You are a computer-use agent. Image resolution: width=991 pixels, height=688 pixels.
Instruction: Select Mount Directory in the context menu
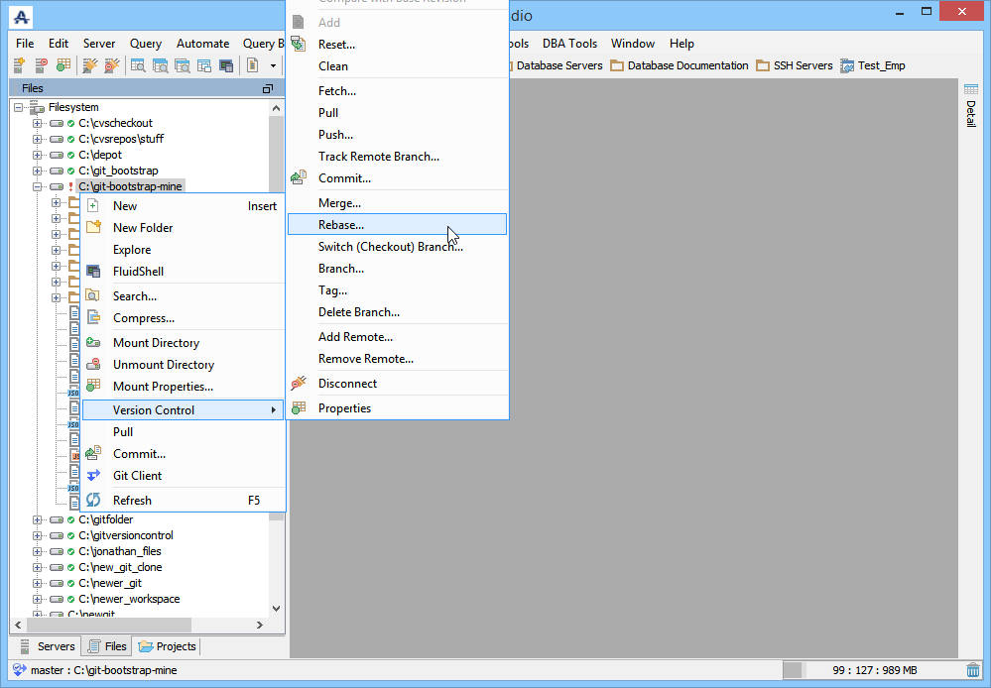pyautogui.click(x=183, y=343)
